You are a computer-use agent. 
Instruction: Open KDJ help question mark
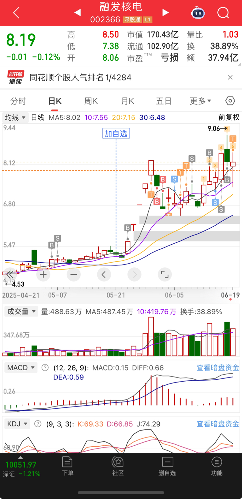click(x=38, y=424)
